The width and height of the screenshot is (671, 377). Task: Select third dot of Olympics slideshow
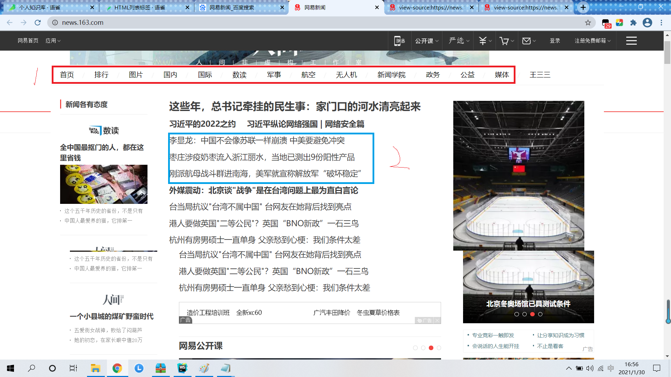tap(532, 314)
